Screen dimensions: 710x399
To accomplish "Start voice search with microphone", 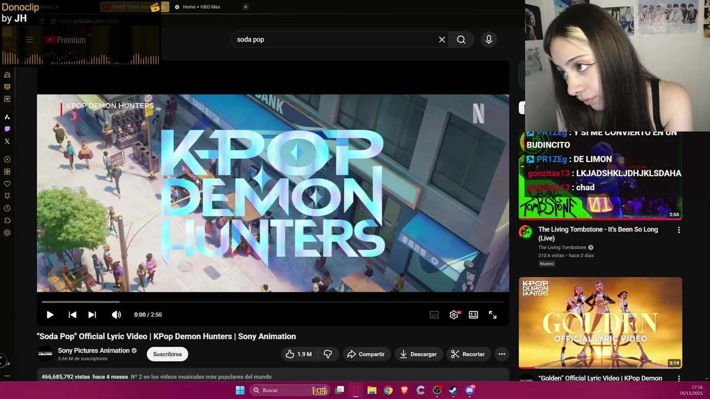I will click(x=489, y=39).
